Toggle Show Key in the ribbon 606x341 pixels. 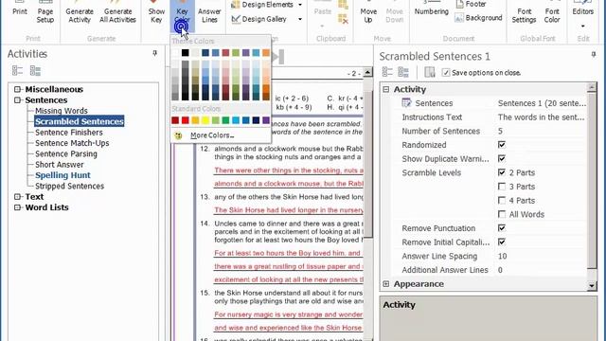[x=156, y=12]
